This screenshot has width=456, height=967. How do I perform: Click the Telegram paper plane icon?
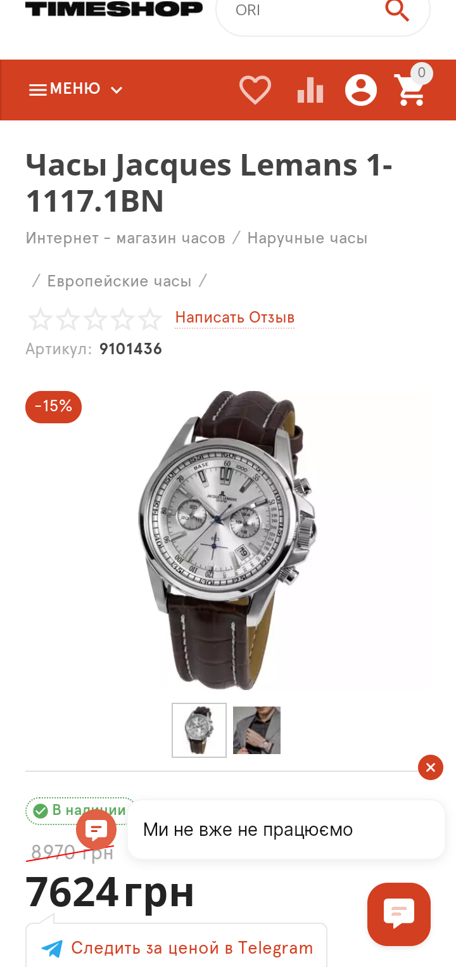coord(52,949)
